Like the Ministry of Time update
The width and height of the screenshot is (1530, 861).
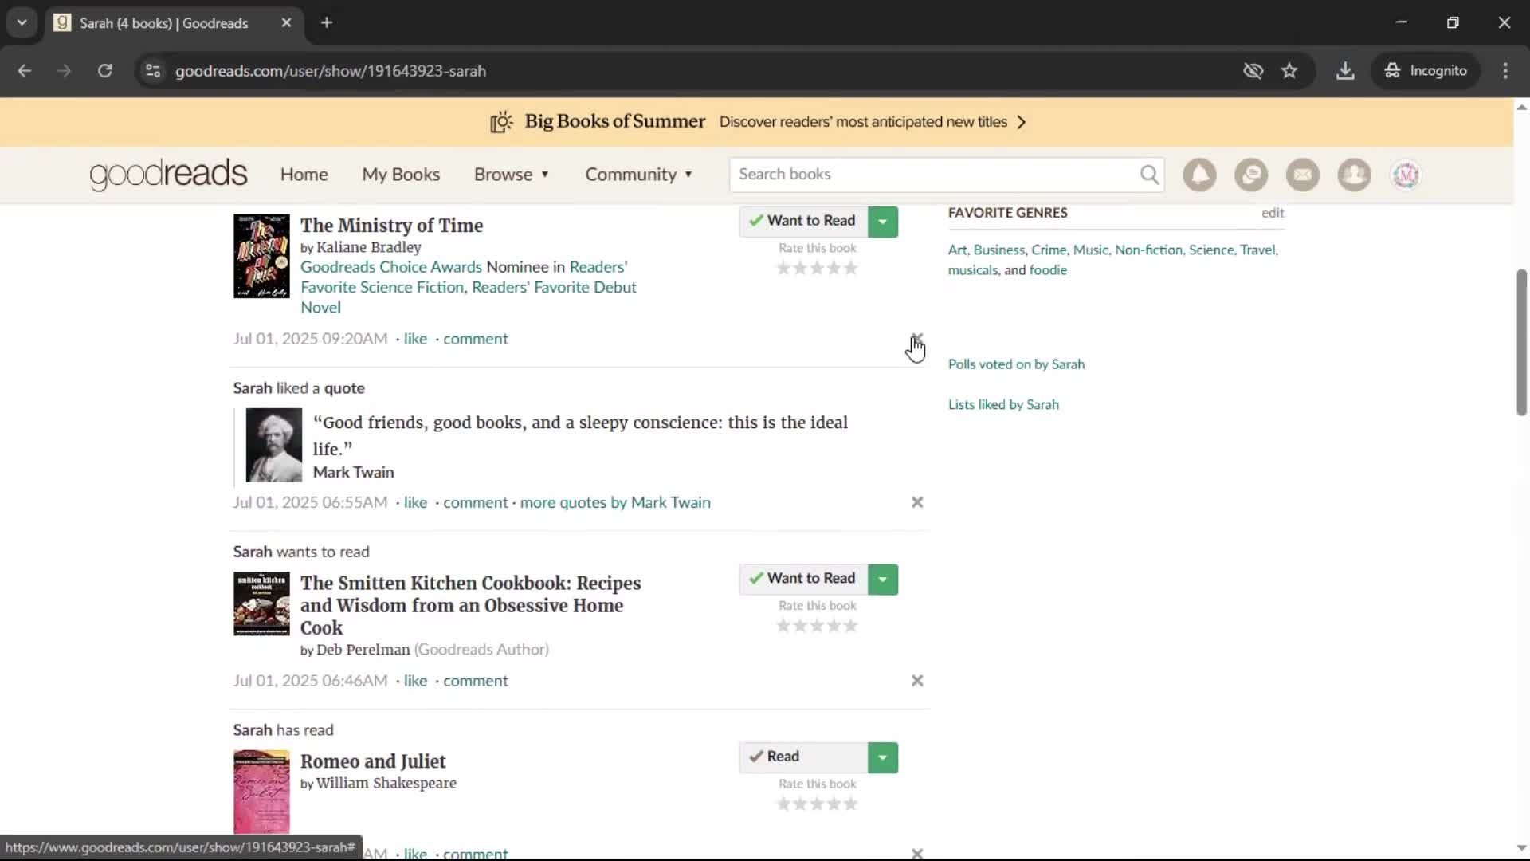click(415, 339)
